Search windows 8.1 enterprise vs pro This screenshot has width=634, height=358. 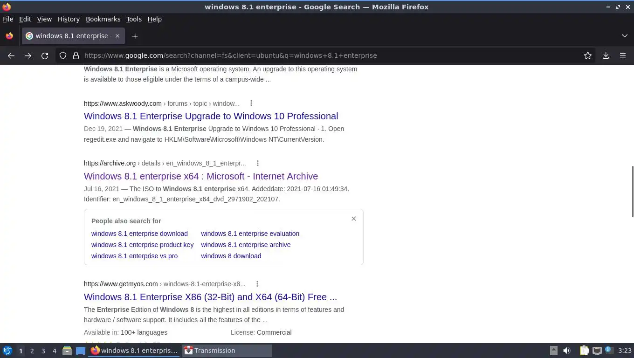coord(134,256)
